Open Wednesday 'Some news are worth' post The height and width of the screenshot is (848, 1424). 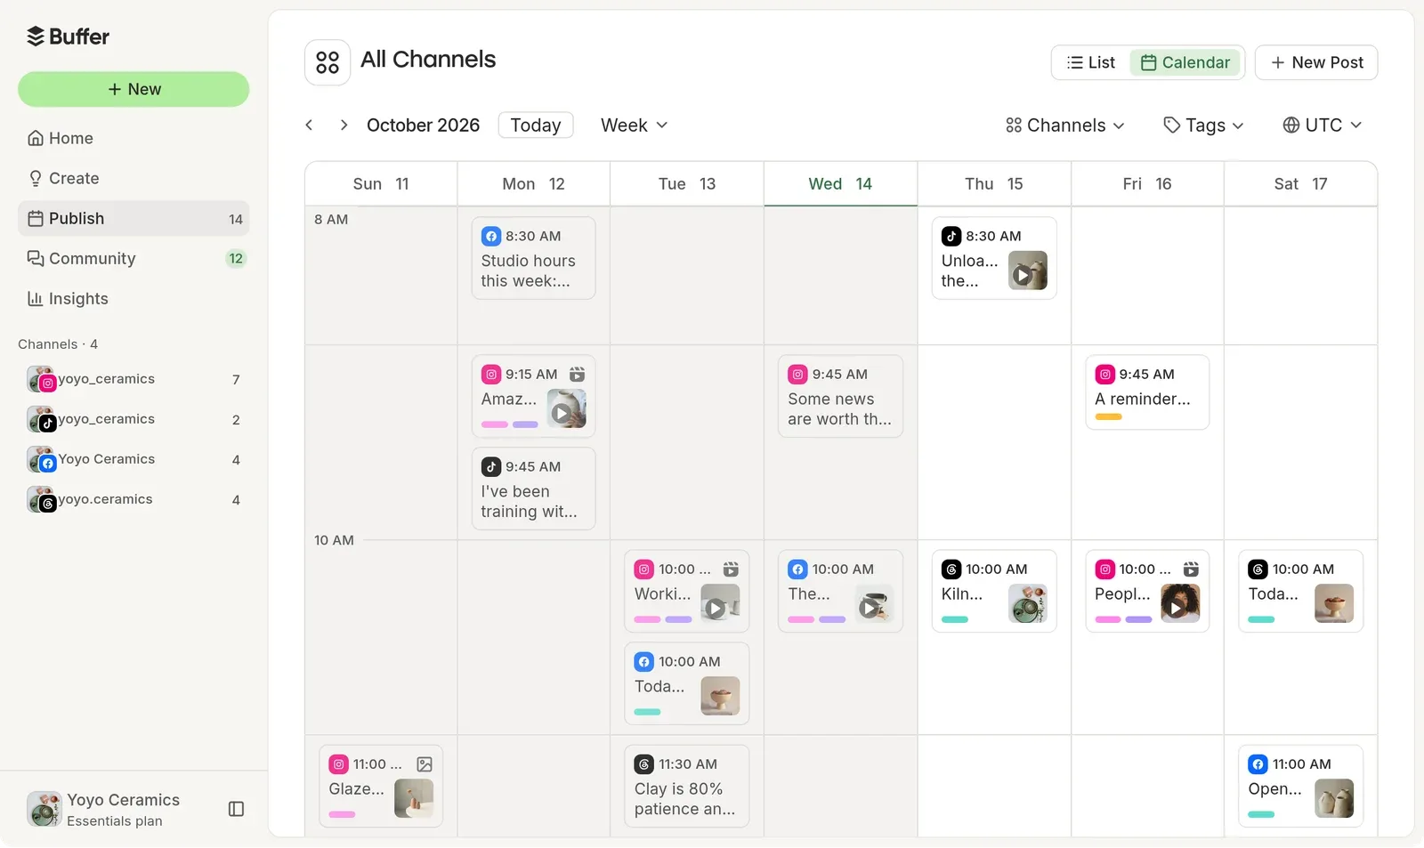840,397
